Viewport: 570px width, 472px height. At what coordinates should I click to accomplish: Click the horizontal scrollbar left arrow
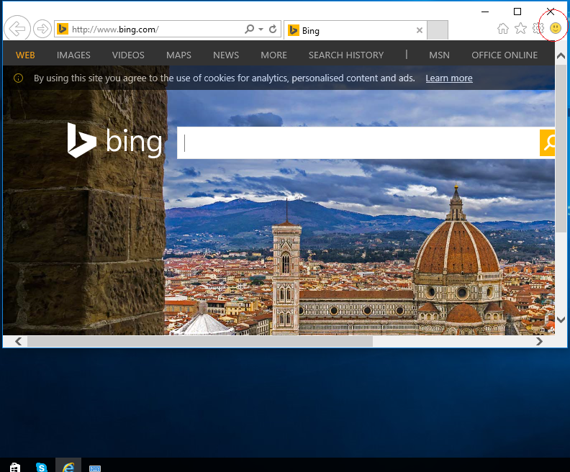(18, 341)
